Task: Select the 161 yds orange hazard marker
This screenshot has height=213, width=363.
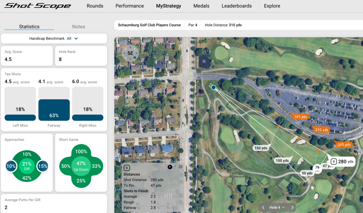Action: tap(301, 117)
